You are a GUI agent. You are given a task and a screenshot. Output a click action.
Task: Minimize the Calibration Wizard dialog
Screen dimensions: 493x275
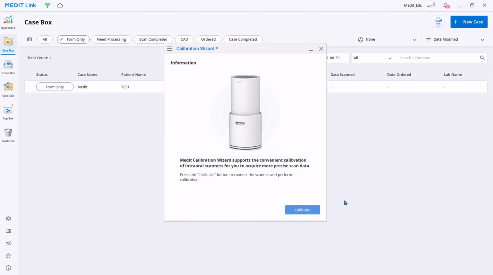[x=311, y=49]
